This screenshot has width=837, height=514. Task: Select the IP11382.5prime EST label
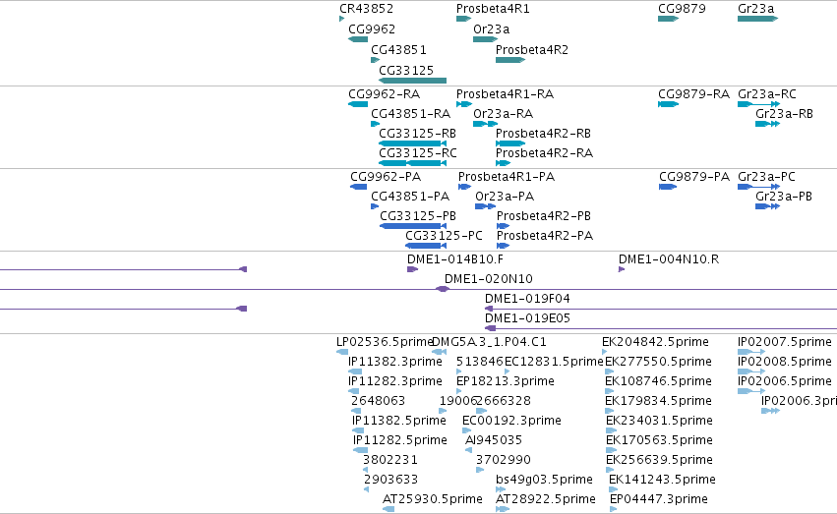pos(398,422)
